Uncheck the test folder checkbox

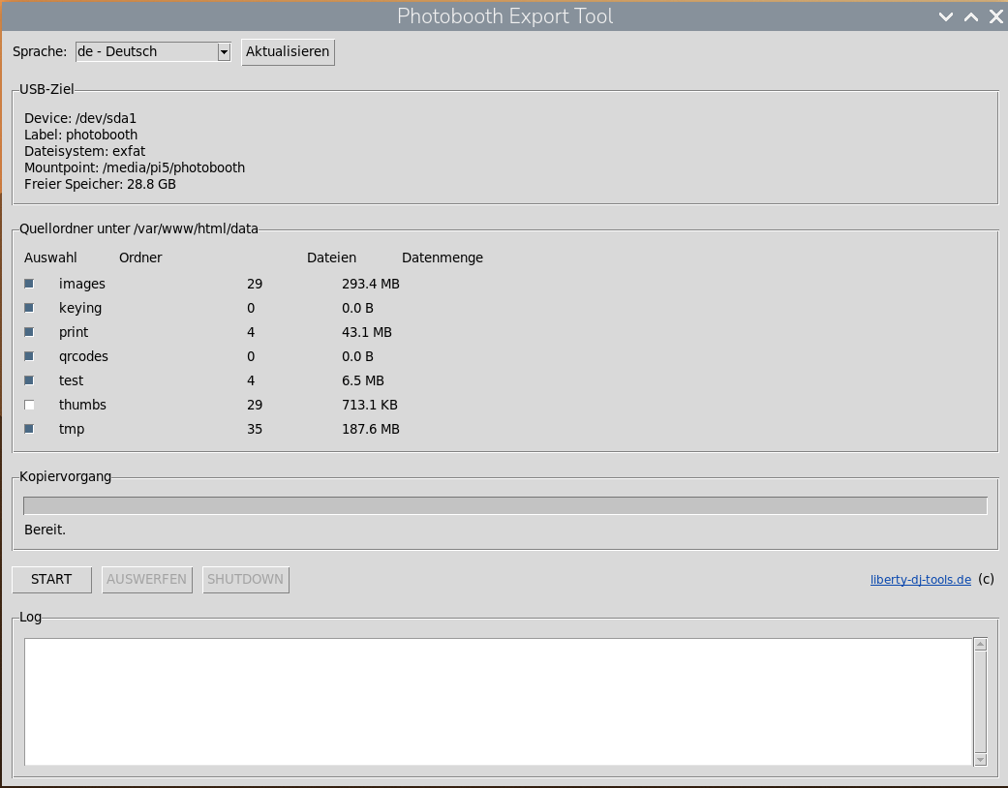(29, 380)
